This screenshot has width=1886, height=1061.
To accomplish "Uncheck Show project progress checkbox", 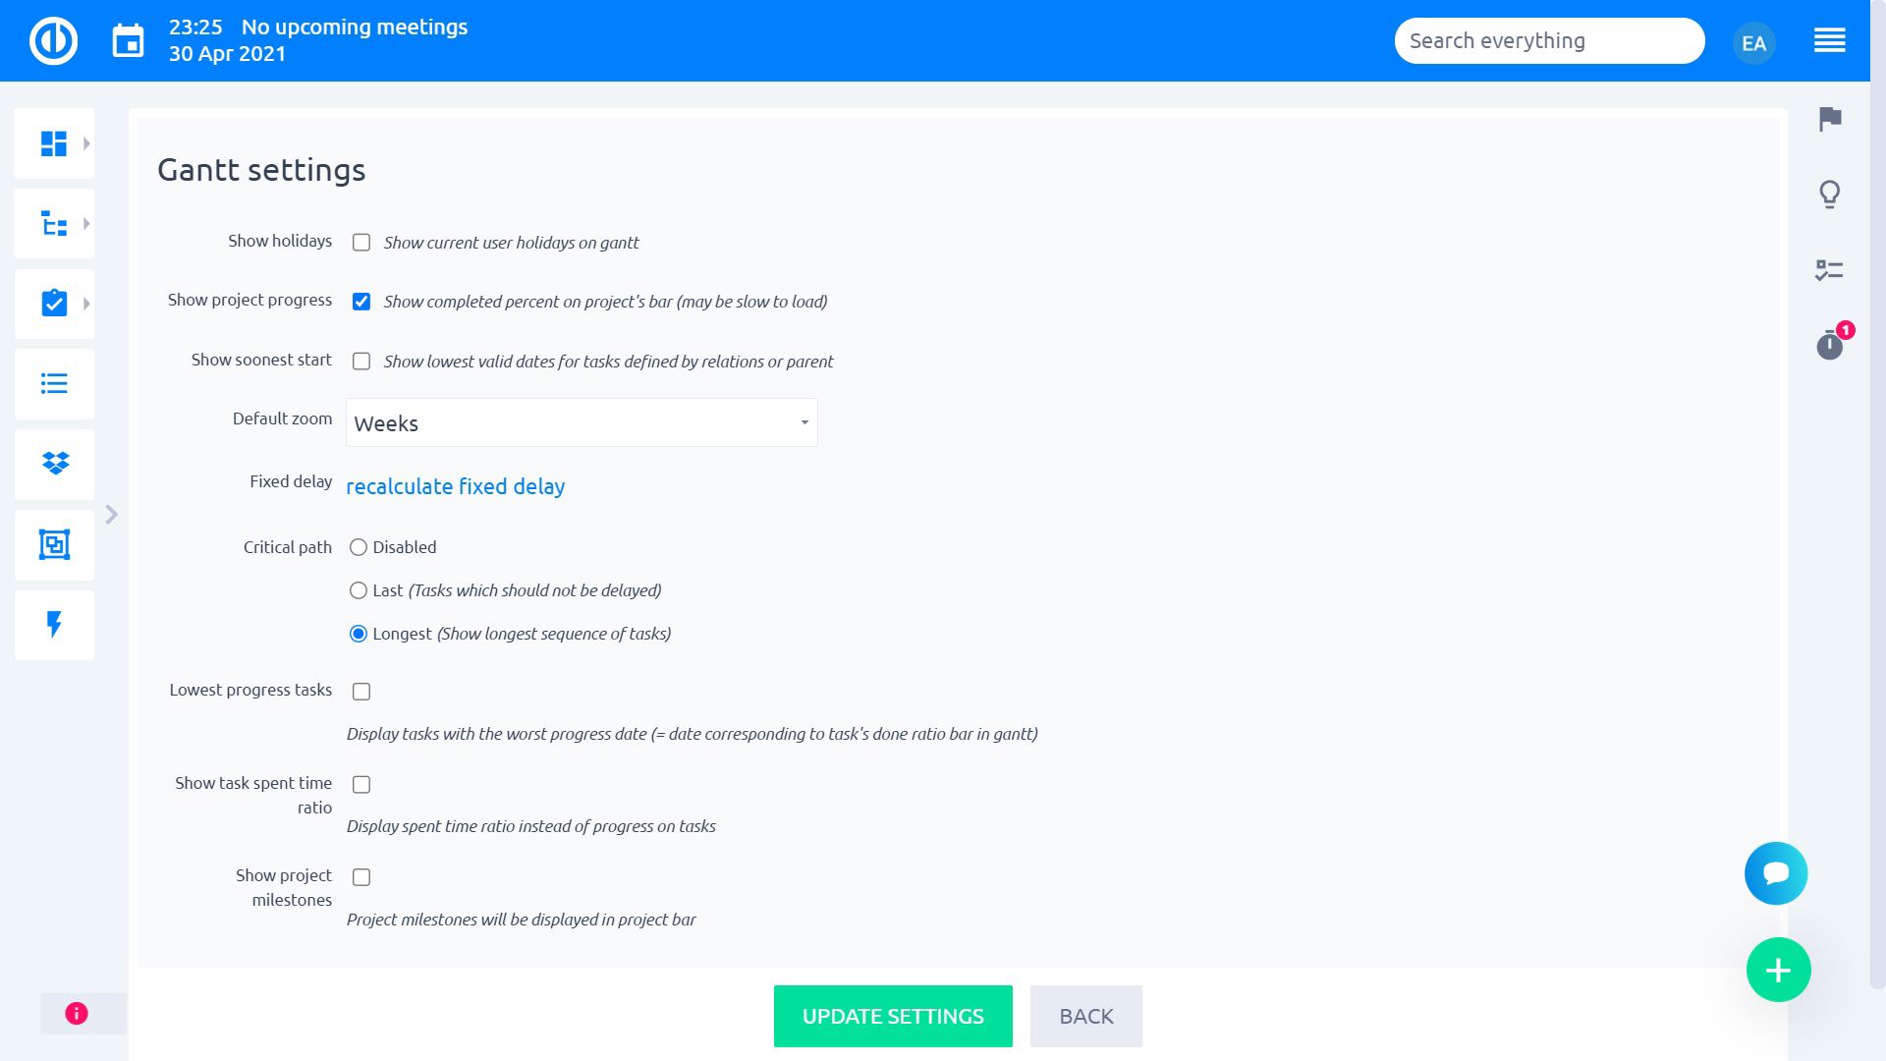I will (x=361, y=302).
